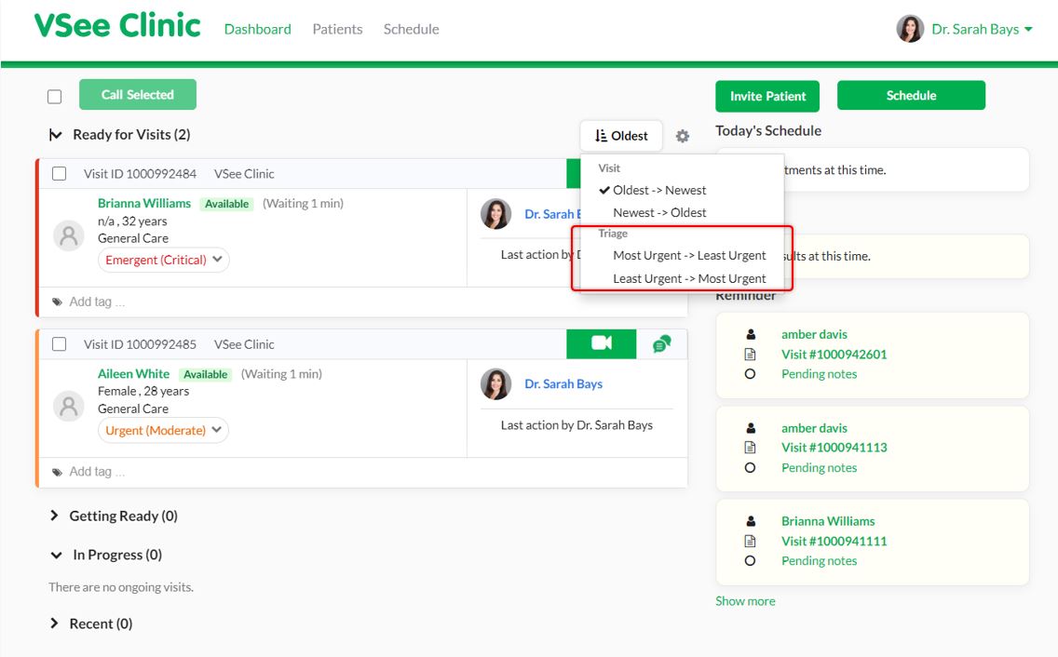Check the box for Visit ID 1000992485
1058x657 pixels.
tap(60, 344)
